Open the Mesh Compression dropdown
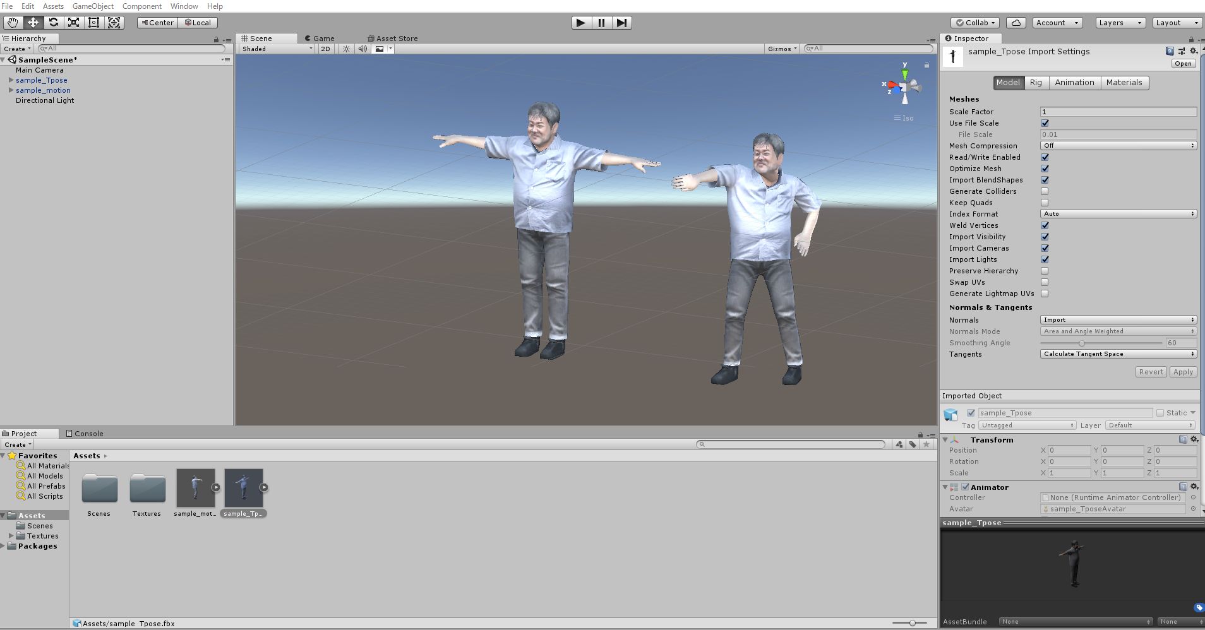 click(x=1118, y=146)
